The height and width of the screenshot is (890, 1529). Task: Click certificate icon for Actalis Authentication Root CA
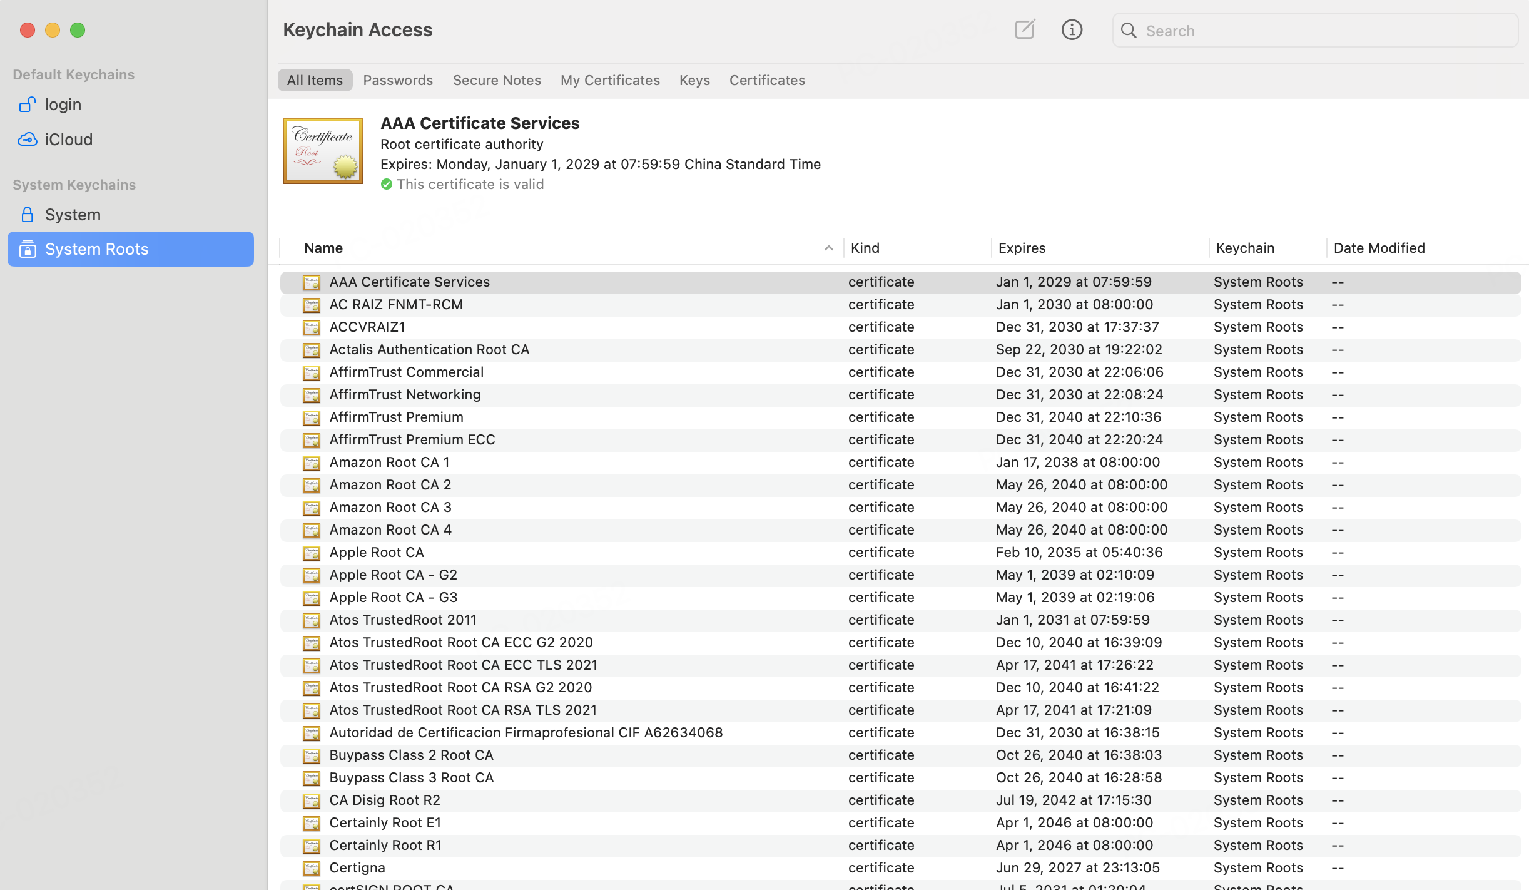pos(312,350)
